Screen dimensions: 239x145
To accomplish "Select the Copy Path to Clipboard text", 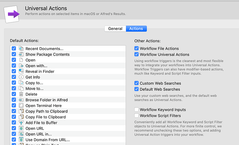I will coord(46,112).
